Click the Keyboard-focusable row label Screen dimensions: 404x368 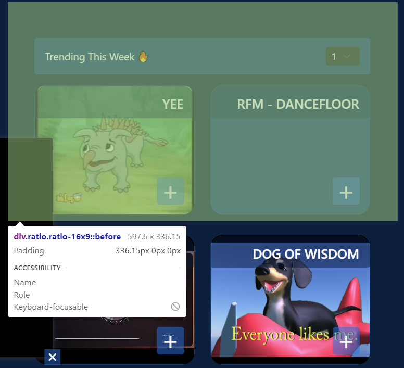(x=51, y=307)
